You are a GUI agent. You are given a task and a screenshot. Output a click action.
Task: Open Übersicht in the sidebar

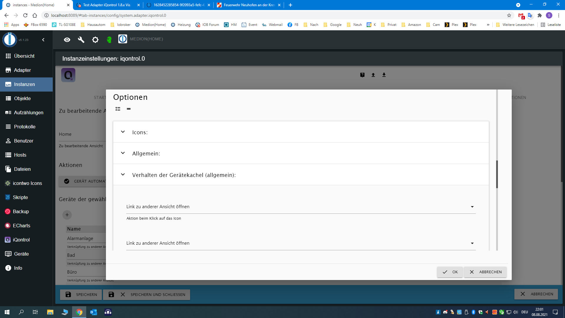(26, 56)
